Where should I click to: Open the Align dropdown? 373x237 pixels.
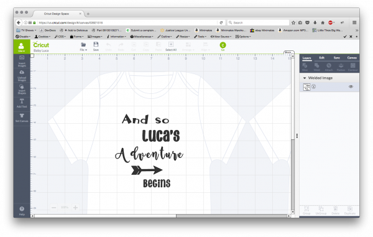coord(205,47)
